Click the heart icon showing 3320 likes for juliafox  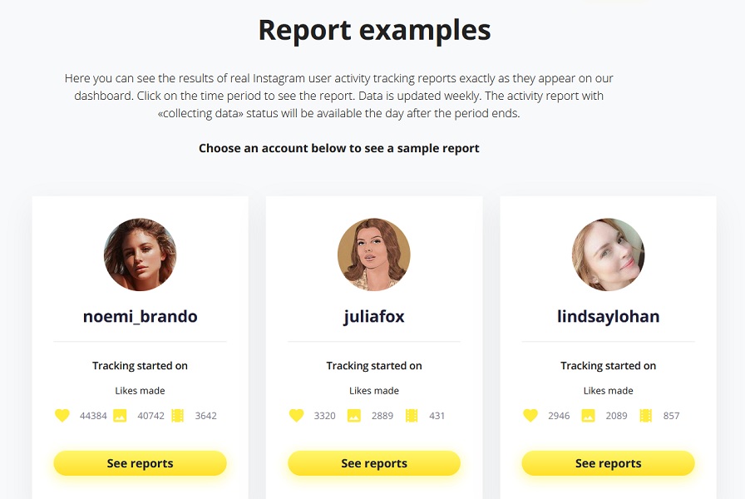(296, 415)
